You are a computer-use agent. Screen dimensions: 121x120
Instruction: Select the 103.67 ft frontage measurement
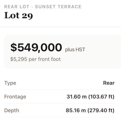pyautogui.click(x=101, y=97)
